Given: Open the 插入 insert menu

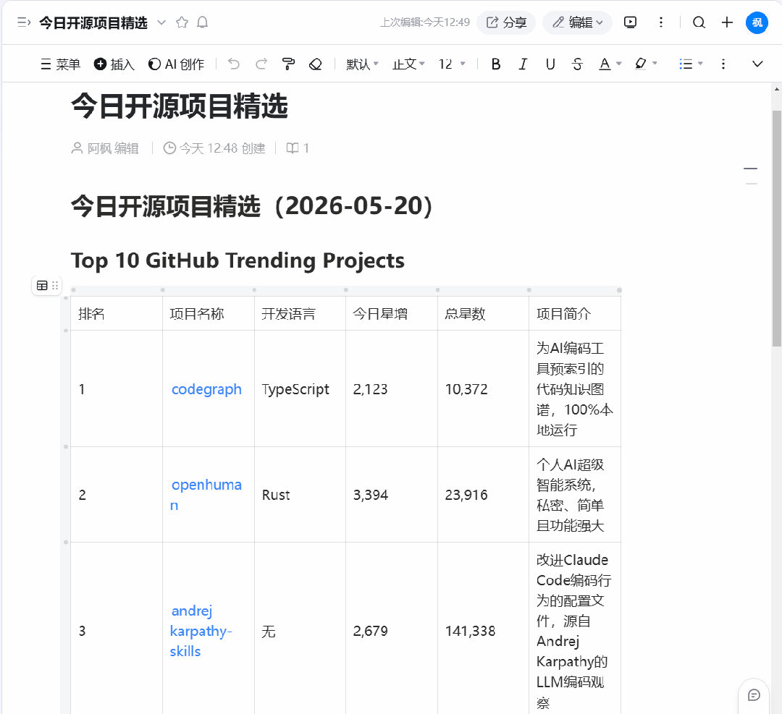Looking at the screenshot, I should point(114,64).
